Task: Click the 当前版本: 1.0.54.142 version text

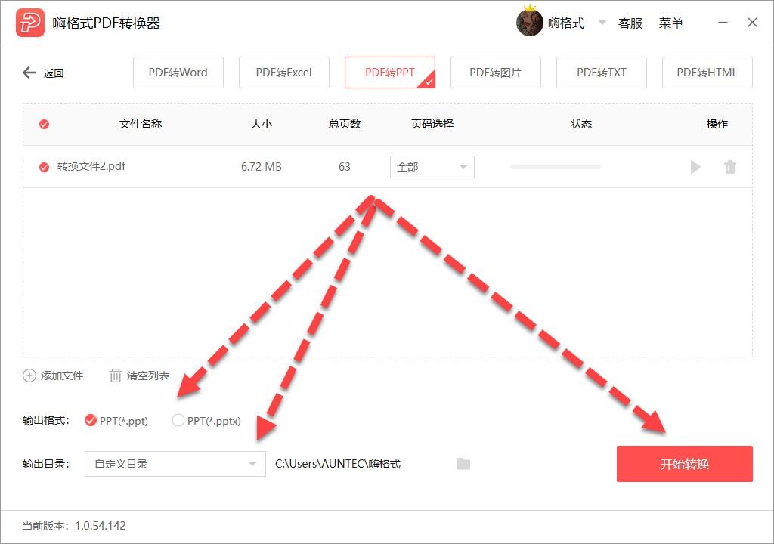Action: 74,526
